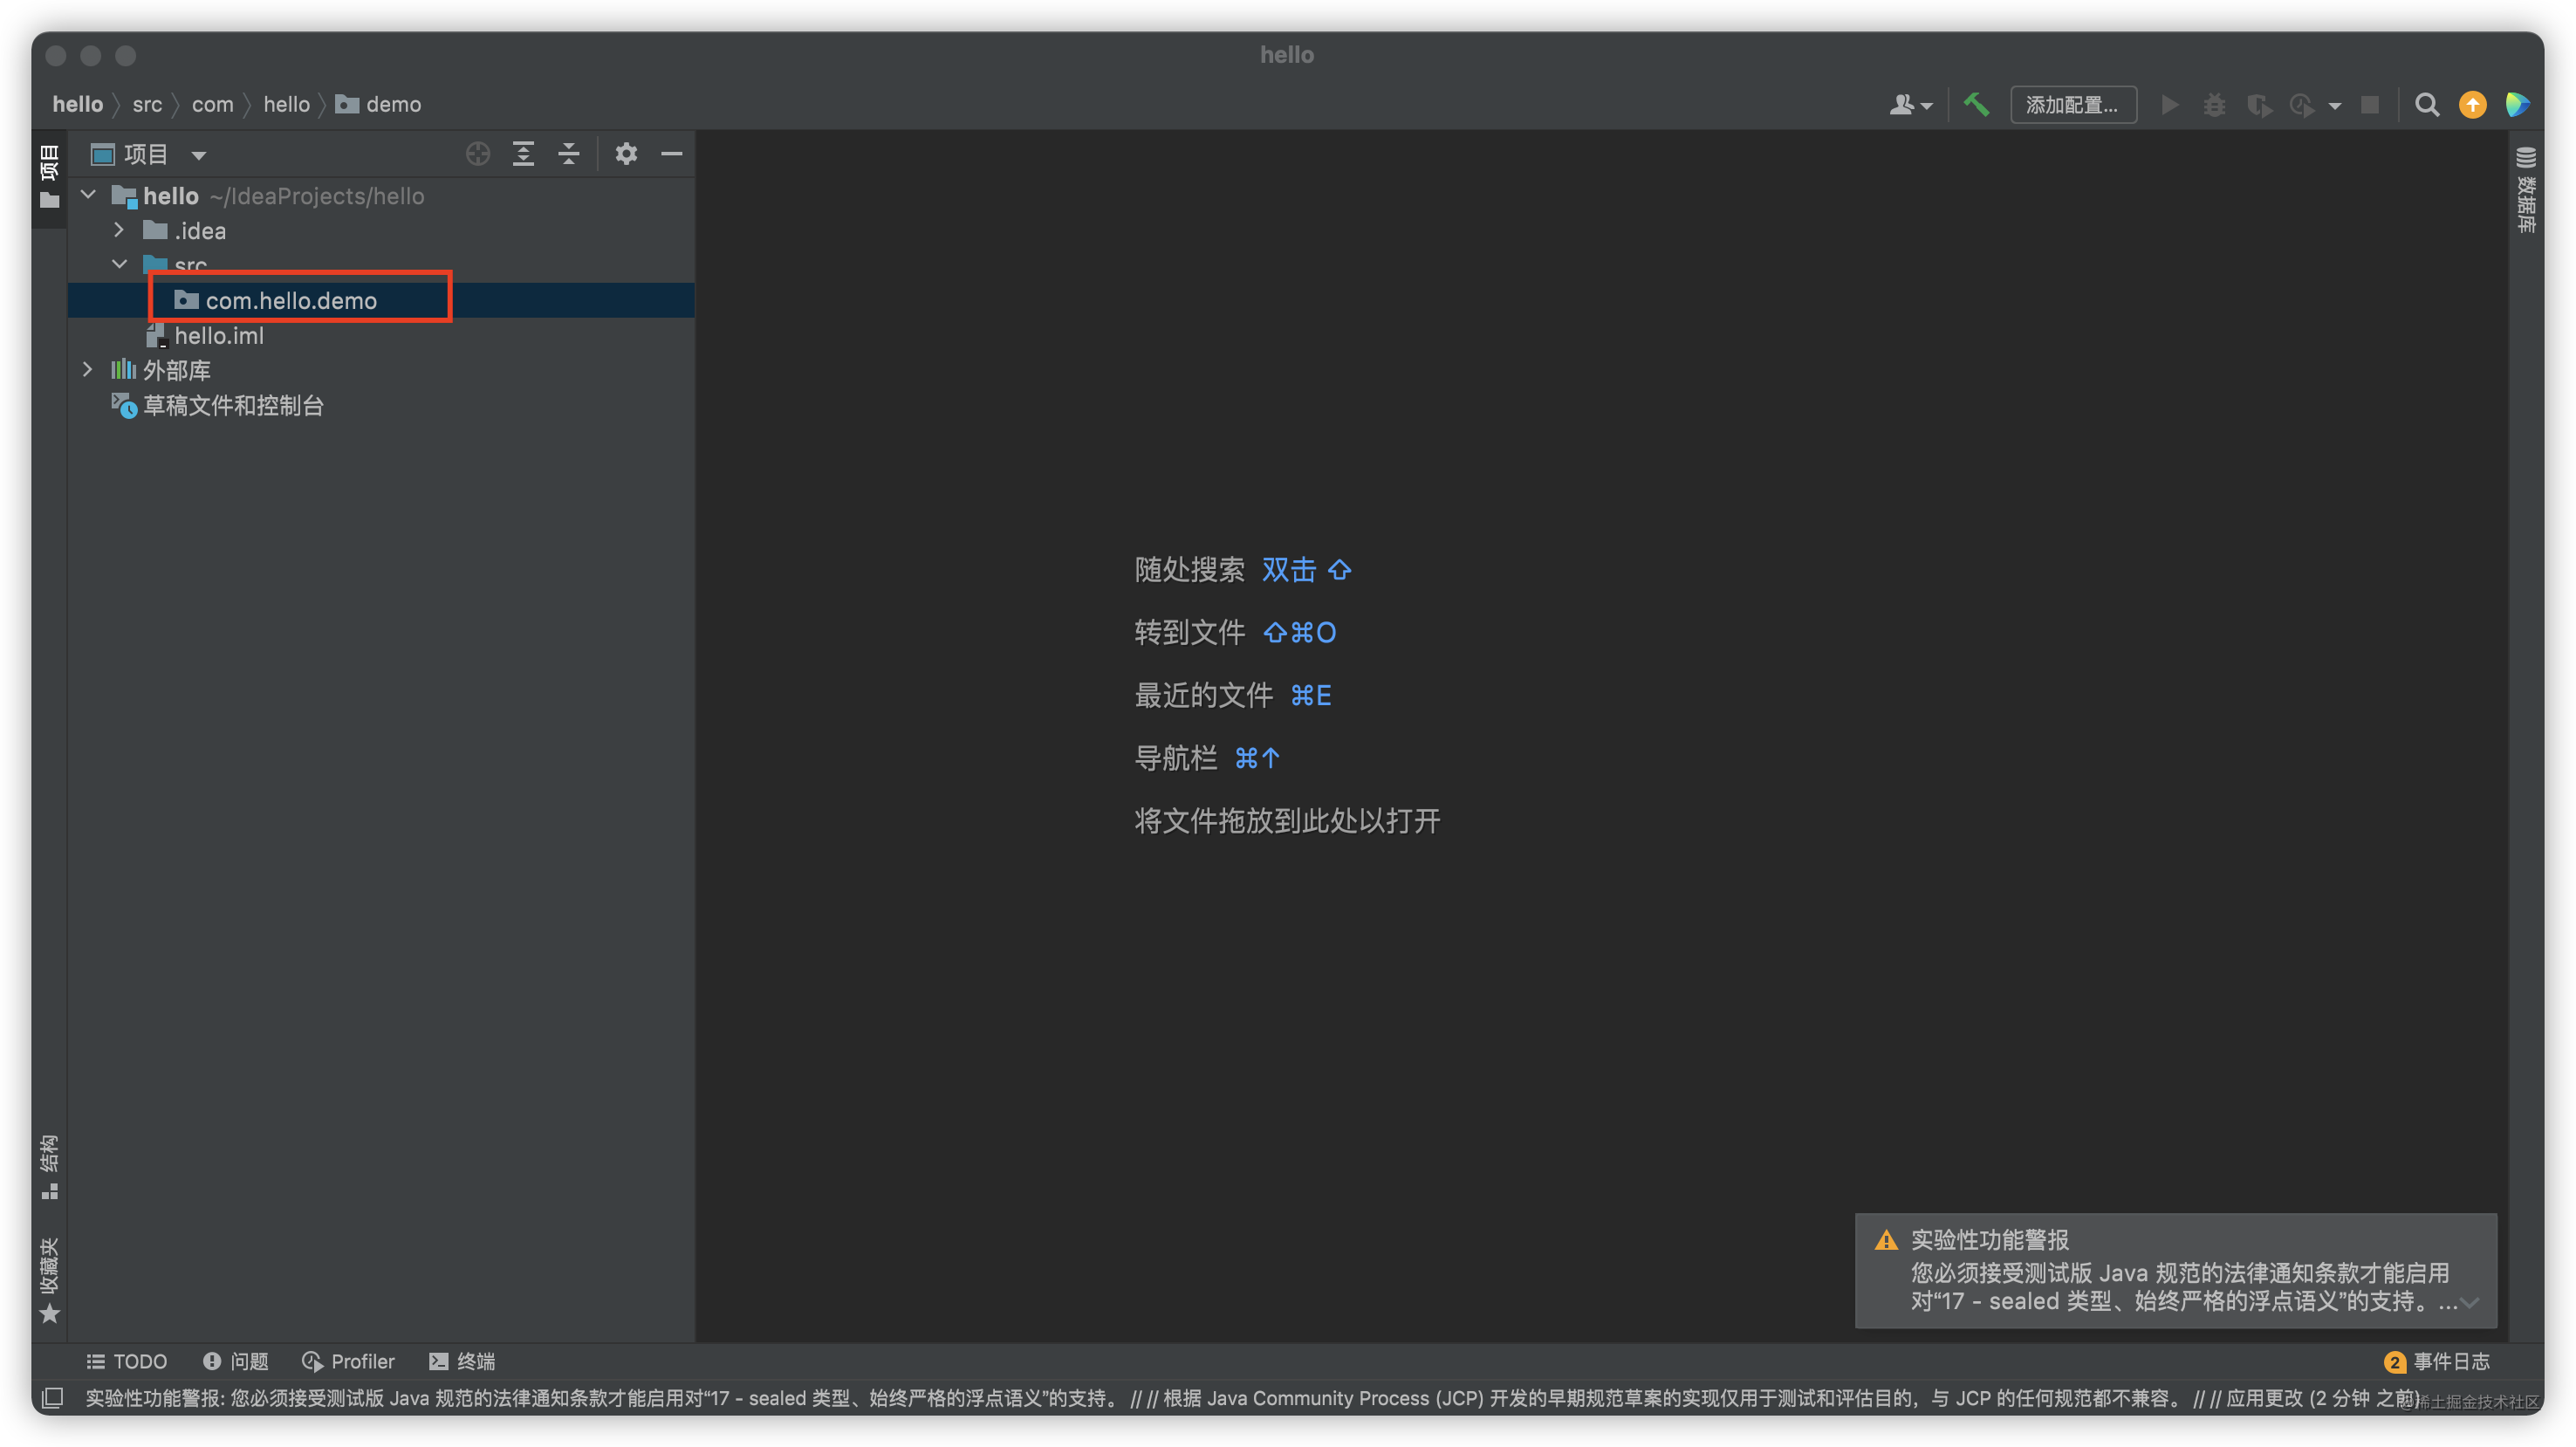2576x1447 pixels.
Task: Click the Profile run icon
Action: [2302, 105]
